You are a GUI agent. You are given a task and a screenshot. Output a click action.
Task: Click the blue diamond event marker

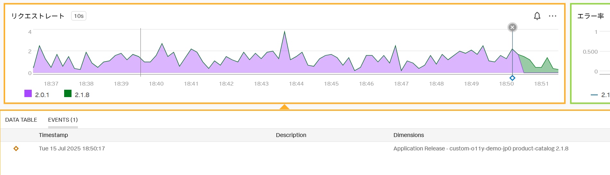click(x=512, y=78)
